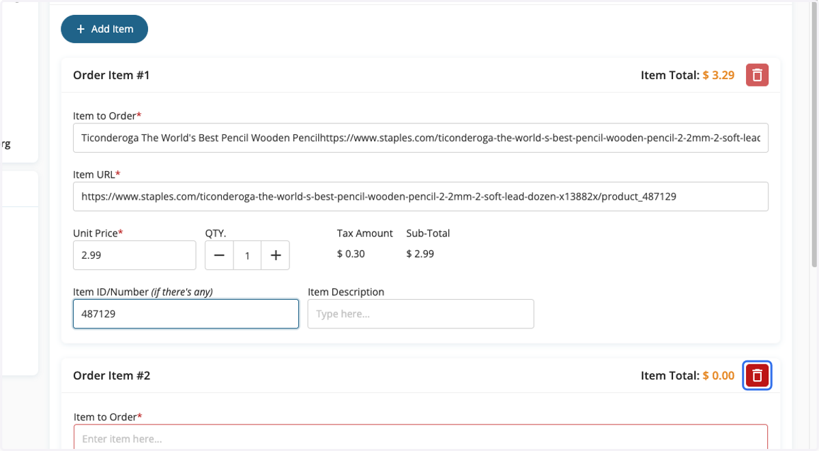Click the Order Item #2 heading

click(x=111, y=375)
